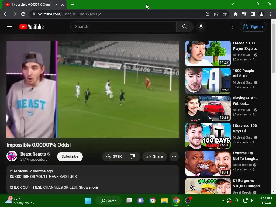Click the search magnifier button
Screen dimensions: 276x207
(x=185, y=27)
